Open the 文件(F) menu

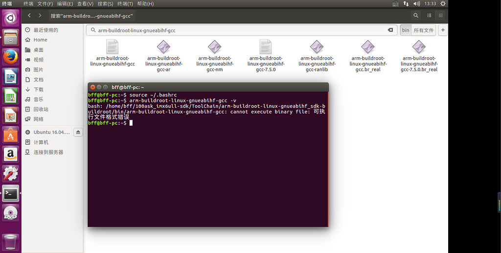(x=45, y=3)
